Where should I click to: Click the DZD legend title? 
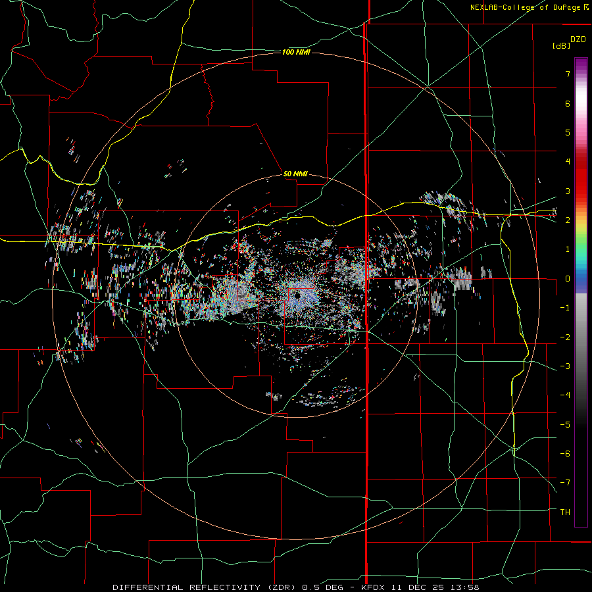click(x=578, y=39)
